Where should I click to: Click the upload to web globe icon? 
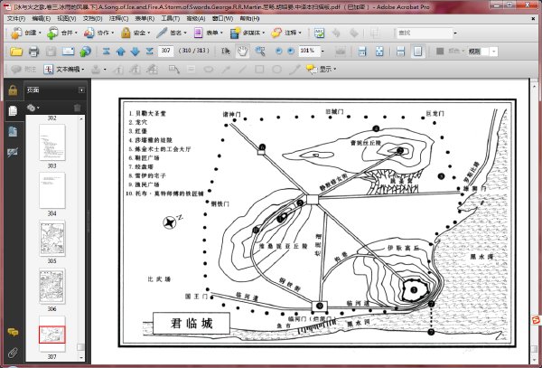pos(86,52)
